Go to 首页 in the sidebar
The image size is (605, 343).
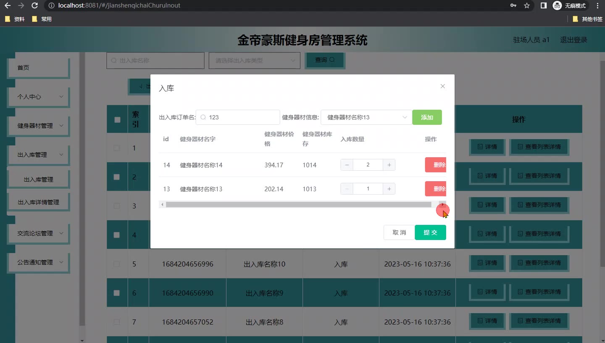[x=39, y=68]
